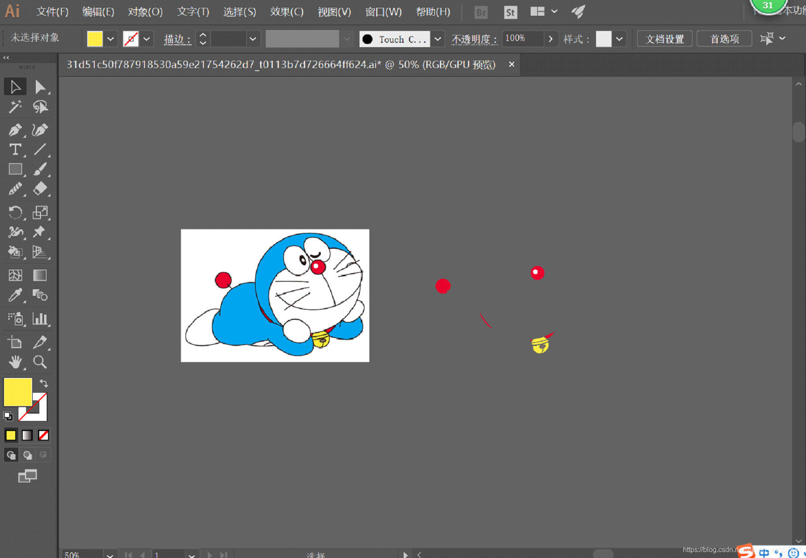Select the Lasso tool
The image size is (806, 558).
[x=40, y=106]
